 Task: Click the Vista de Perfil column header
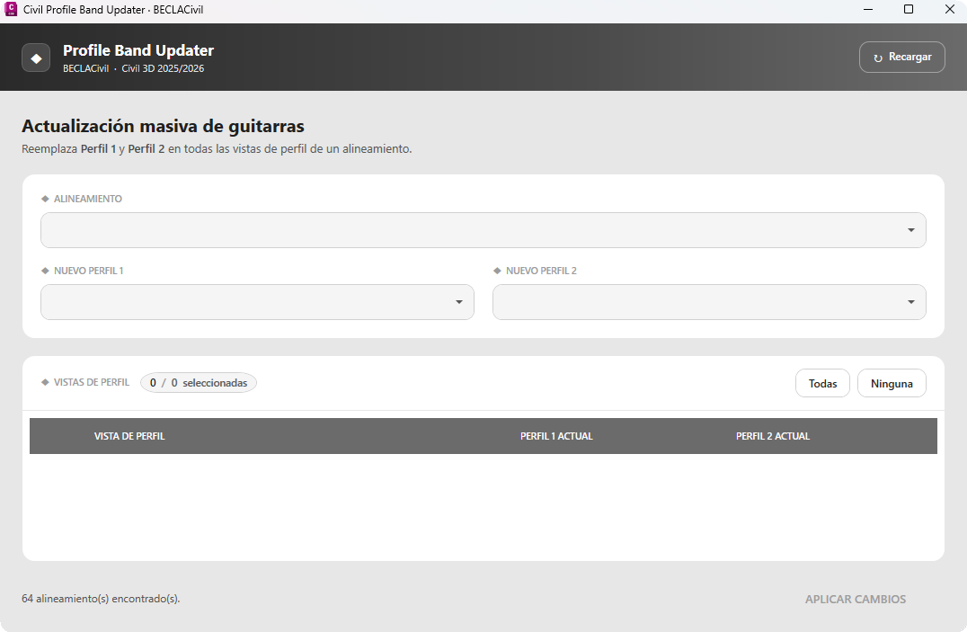pos(129,436)
